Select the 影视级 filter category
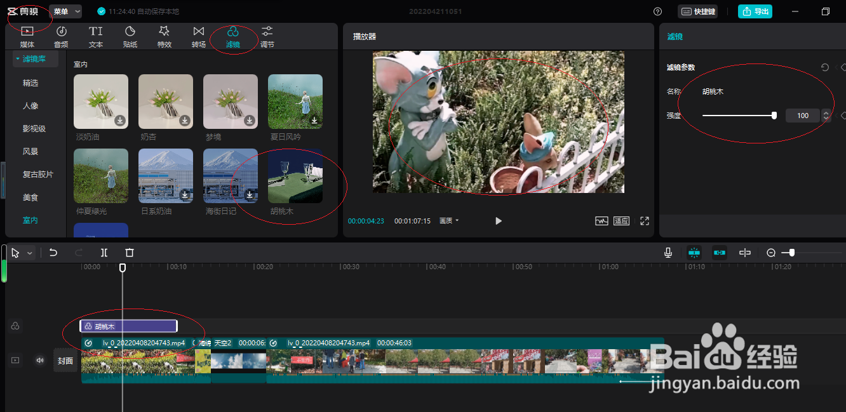Screen dimensions: 846x412 [34, 128]
